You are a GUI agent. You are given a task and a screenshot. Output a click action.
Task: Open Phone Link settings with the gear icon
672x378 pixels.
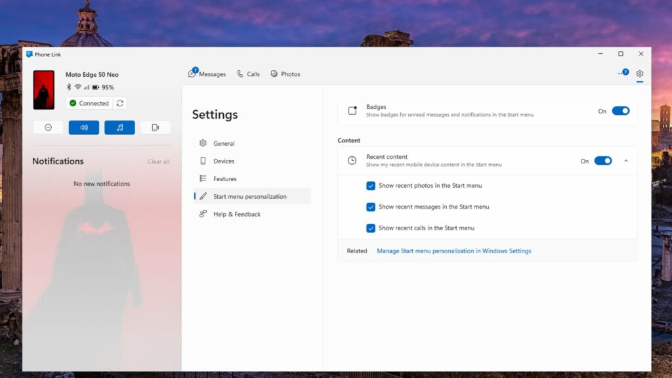pos(640,74)
